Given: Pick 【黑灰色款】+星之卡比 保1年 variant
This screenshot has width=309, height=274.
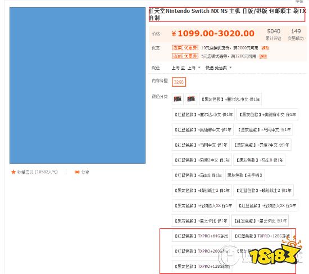Looking at the screenshot, I should [201, 221].
